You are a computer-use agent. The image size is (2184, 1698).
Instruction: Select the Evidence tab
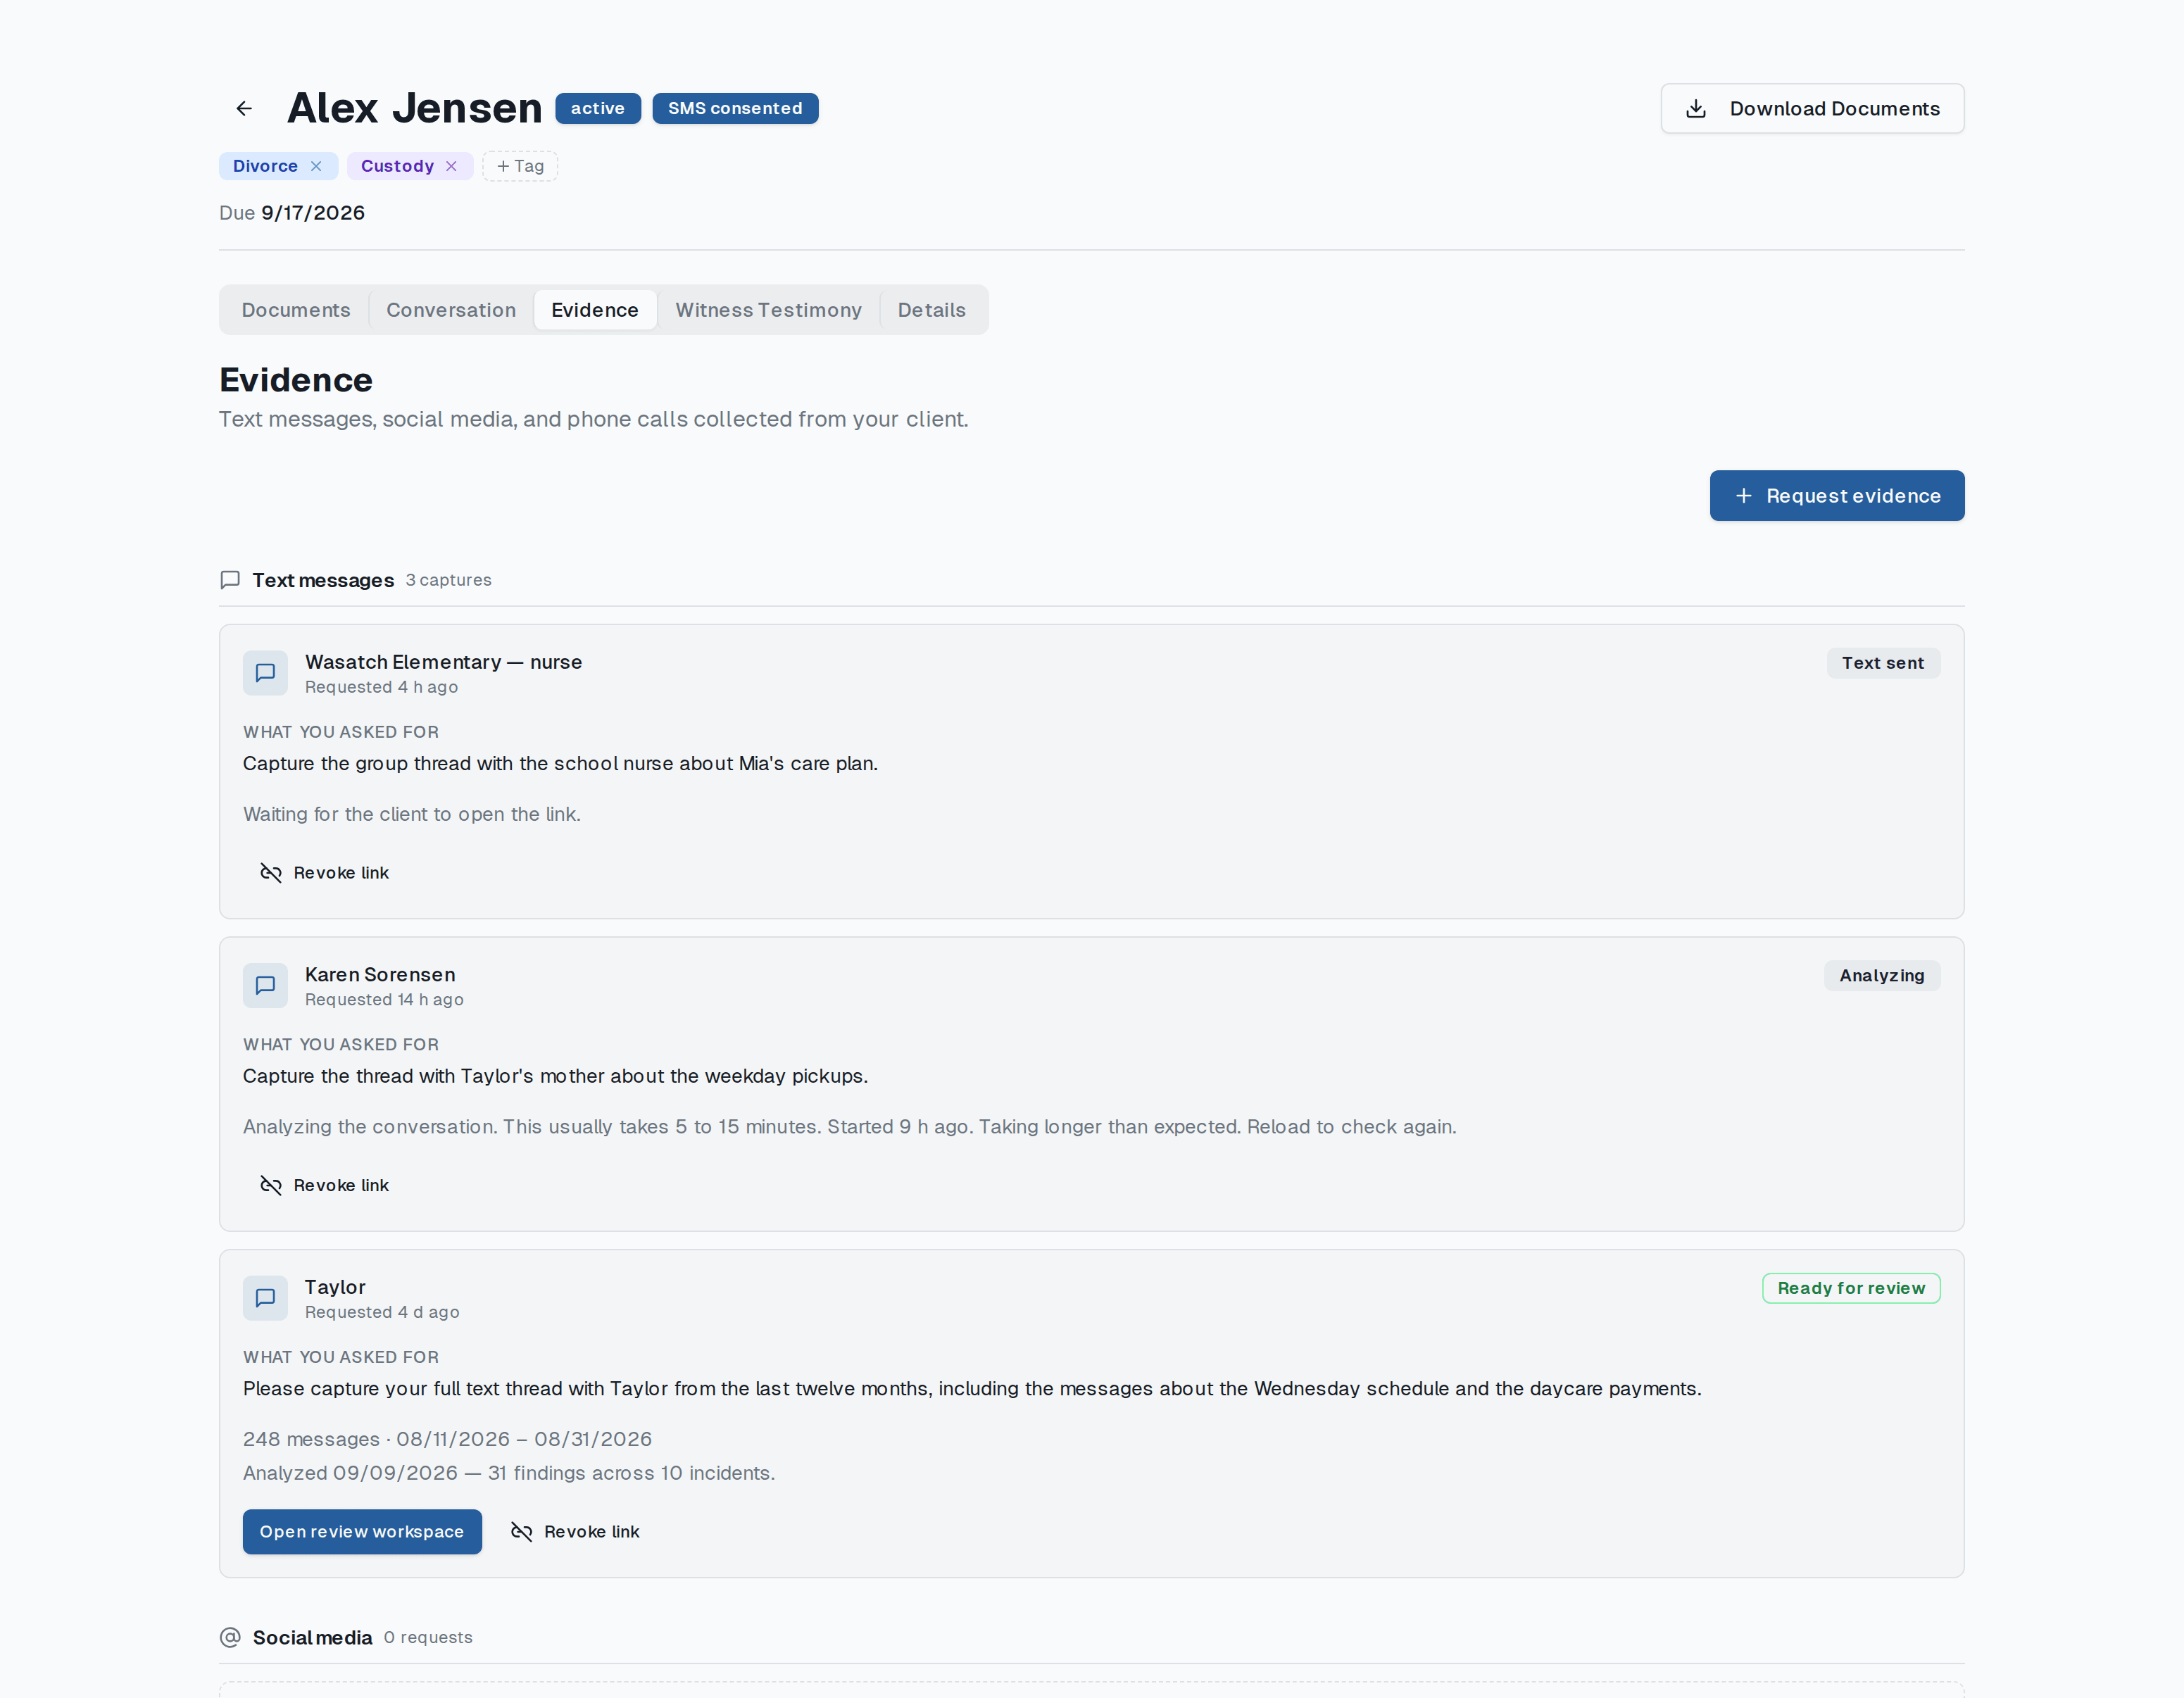pyautogui.click(x=595, y=310)
